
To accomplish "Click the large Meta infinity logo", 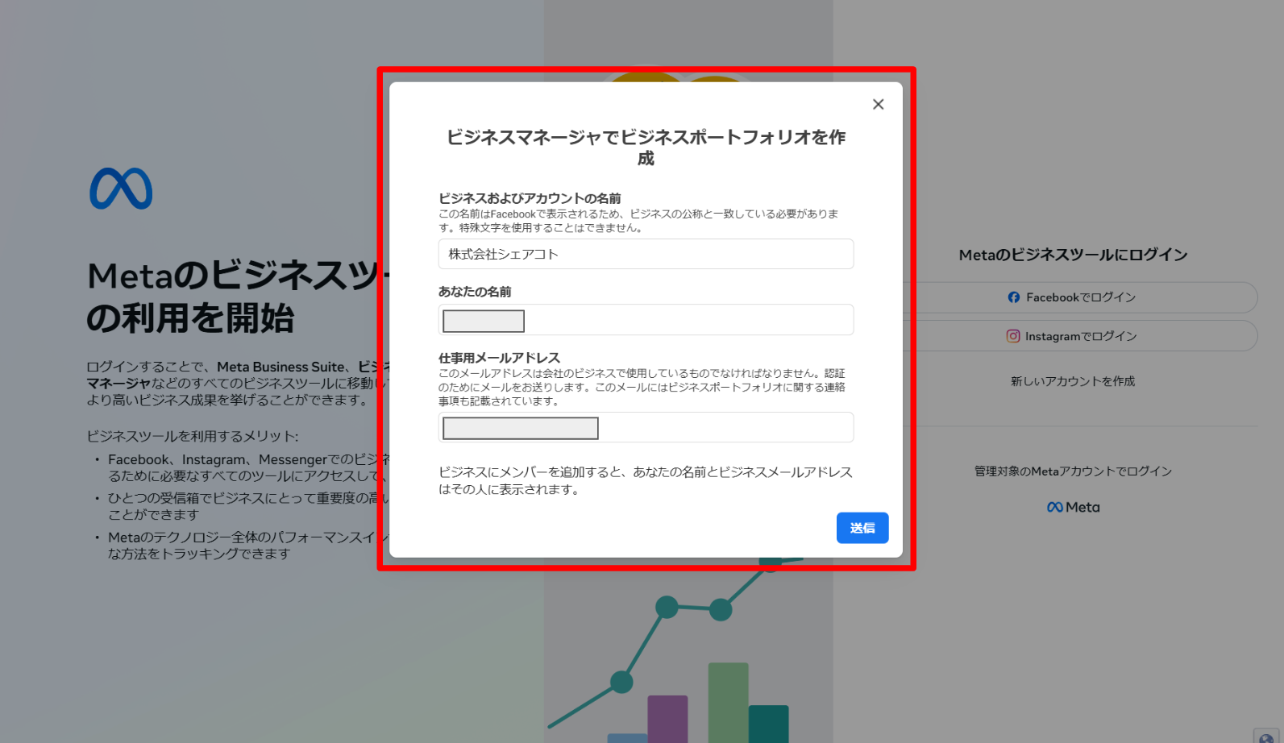I will click(121, 189).
